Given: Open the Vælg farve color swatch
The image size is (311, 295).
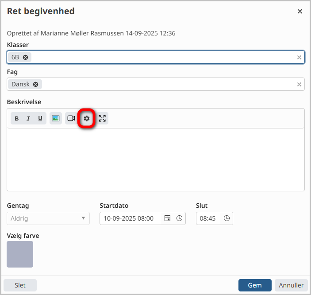Looking at the screenshot, I should [20, 254].
